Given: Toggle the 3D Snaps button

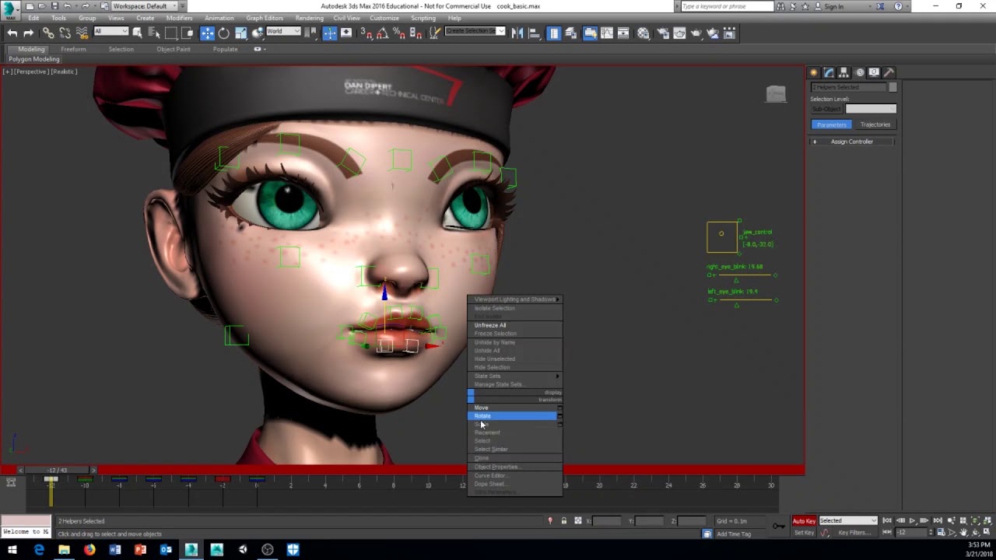Looking at the screenshot, I should 366,33.
